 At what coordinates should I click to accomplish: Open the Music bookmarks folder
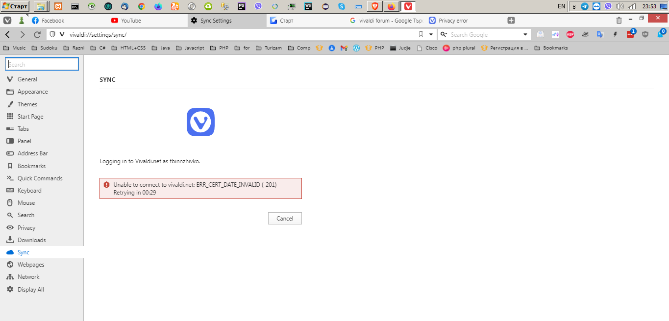click(15, 48)
